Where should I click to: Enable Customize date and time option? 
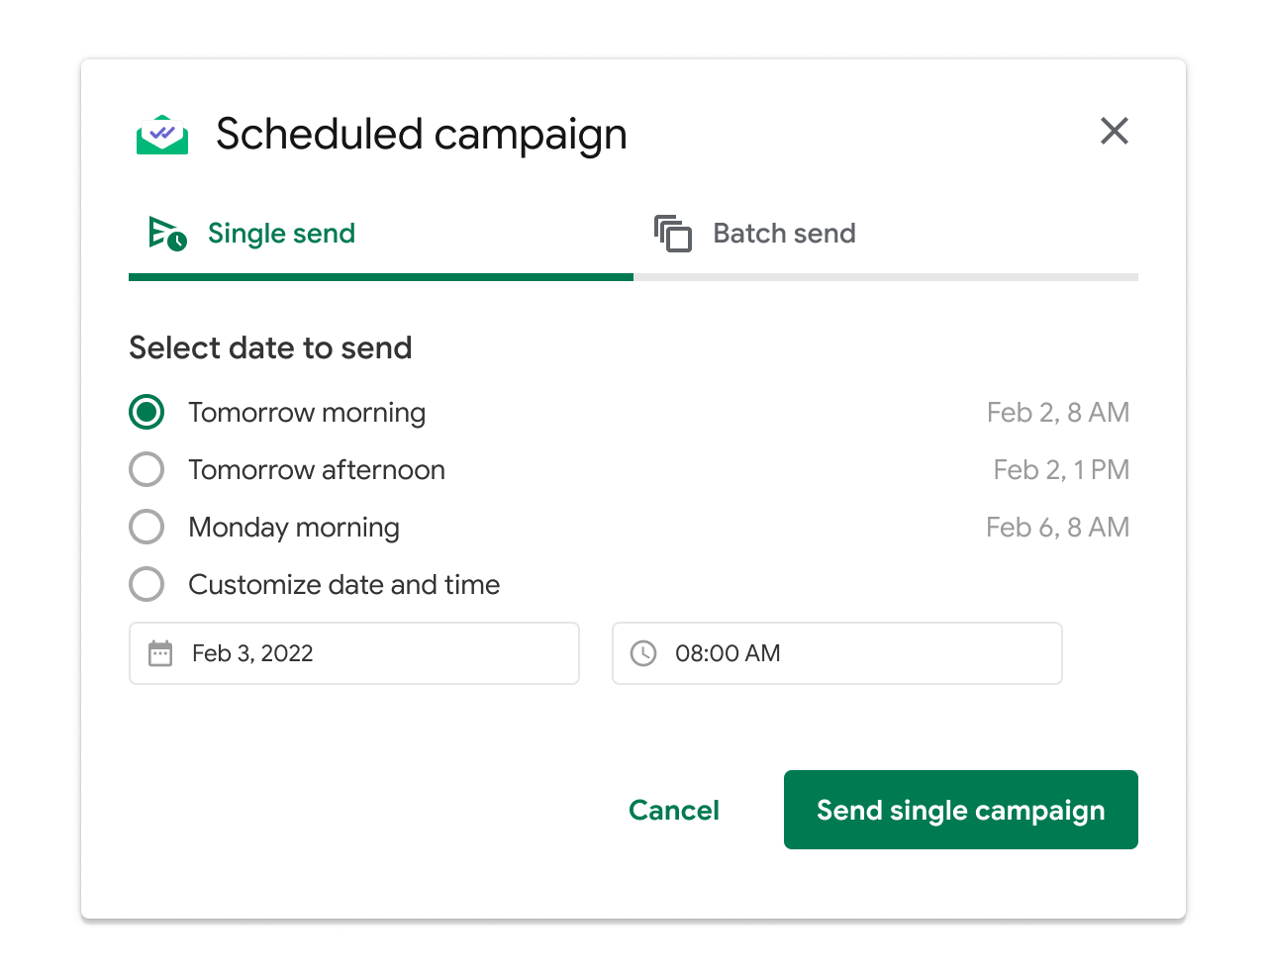(x=146, y=584)
